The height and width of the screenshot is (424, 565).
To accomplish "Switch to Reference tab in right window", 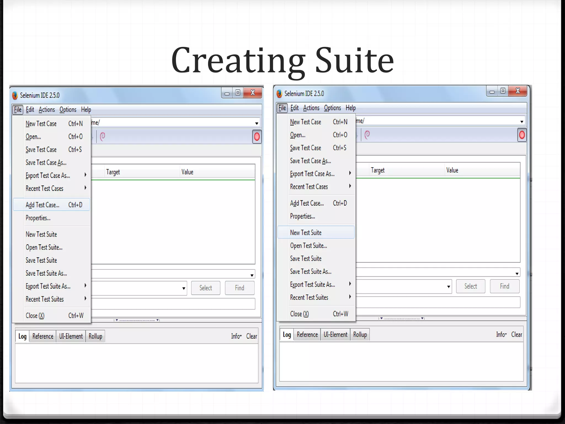I will pos(307,335).
